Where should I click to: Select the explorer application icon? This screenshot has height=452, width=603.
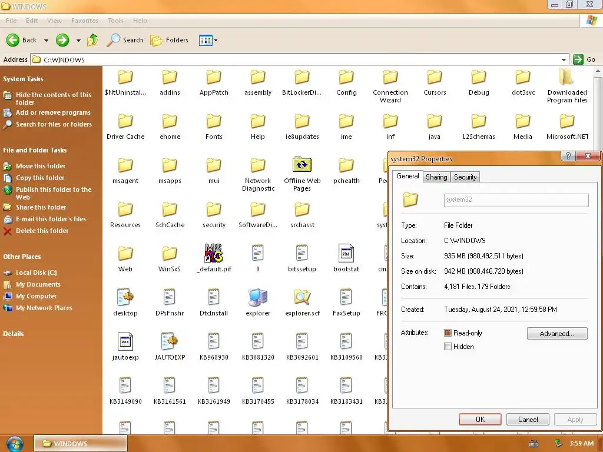[258, 297]
